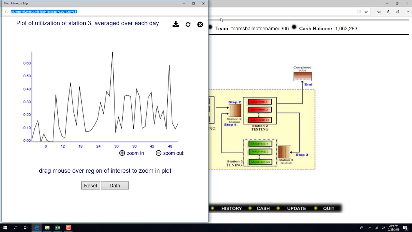Open Edge settings and more menu
This screenshot has height=232, width=412.
[x=407, y=12]
